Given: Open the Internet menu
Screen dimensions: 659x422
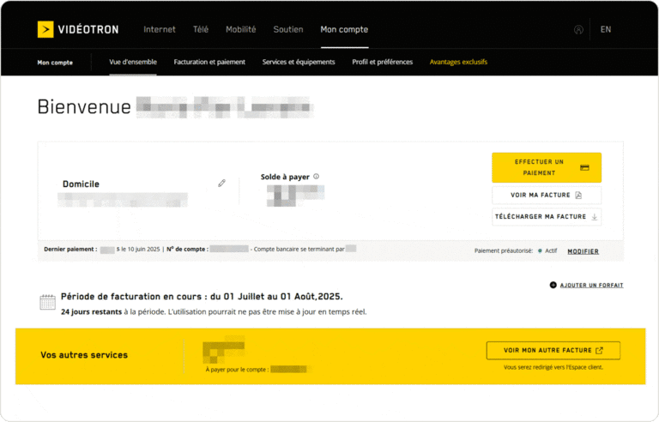Looking at the screenshot, I should click(x=160, y=29).
